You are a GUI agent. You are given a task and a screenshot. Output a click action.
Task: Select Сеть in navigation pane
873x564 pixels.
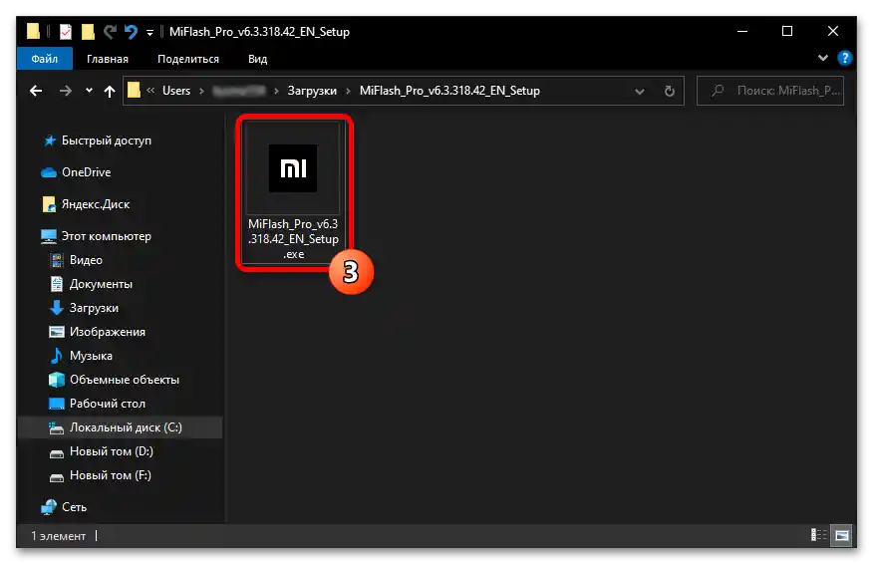pyautogui.click(x=74, y=507)
